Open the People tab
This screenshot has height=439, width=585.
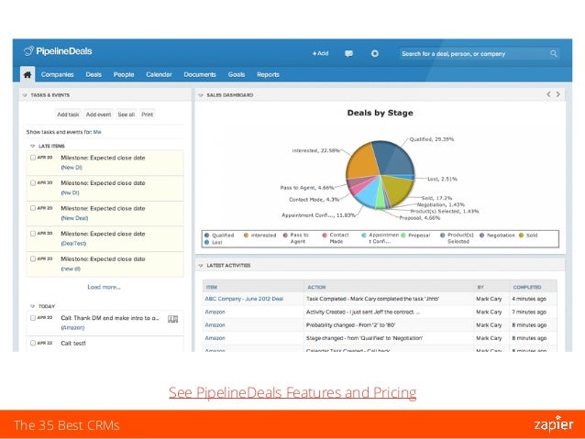[124, 74]
